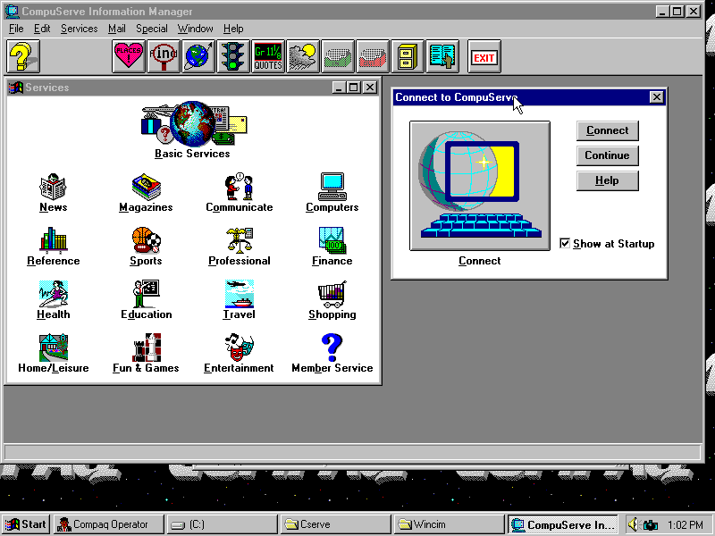Open the Mail menu
715x536 pixels.
[117, 29]
